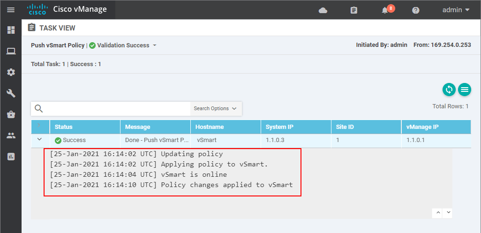Click the 'Applying policy to vSmart.' log line
Viewport: 481px width, 233px height.
point(159,165)
